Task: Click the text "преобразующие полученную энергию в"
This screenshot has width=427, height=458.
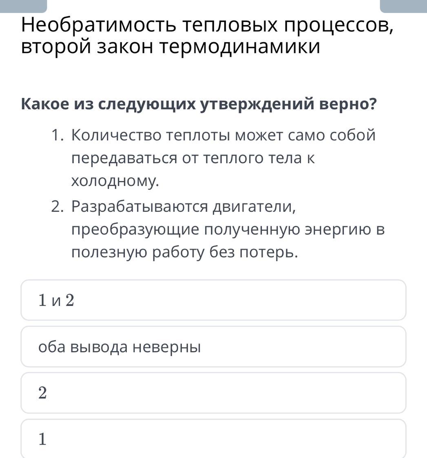Action: click(x=228, y=230)
